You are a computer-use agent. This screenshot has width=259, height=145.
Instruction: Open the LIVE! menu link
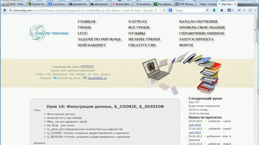[83, 33]
